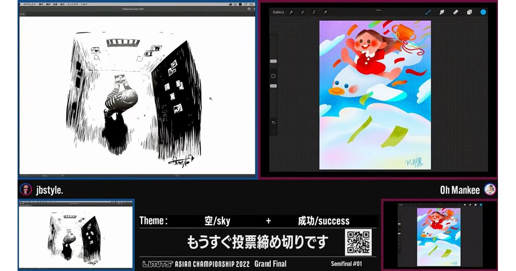The width and height of the screenshot is (516, 271).
Task: Tap the square modify button in sidebar
Action: 273,76
